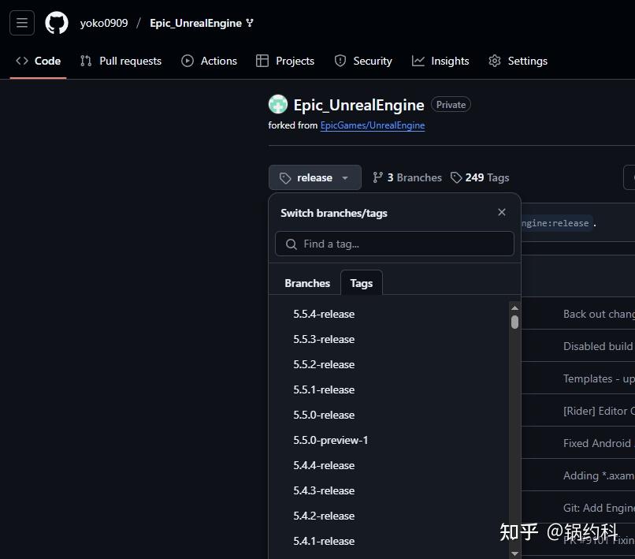Open the 'Disabled build' commit message
The width and height of the screenshot is (635, 559).
[x=599, y=347]
